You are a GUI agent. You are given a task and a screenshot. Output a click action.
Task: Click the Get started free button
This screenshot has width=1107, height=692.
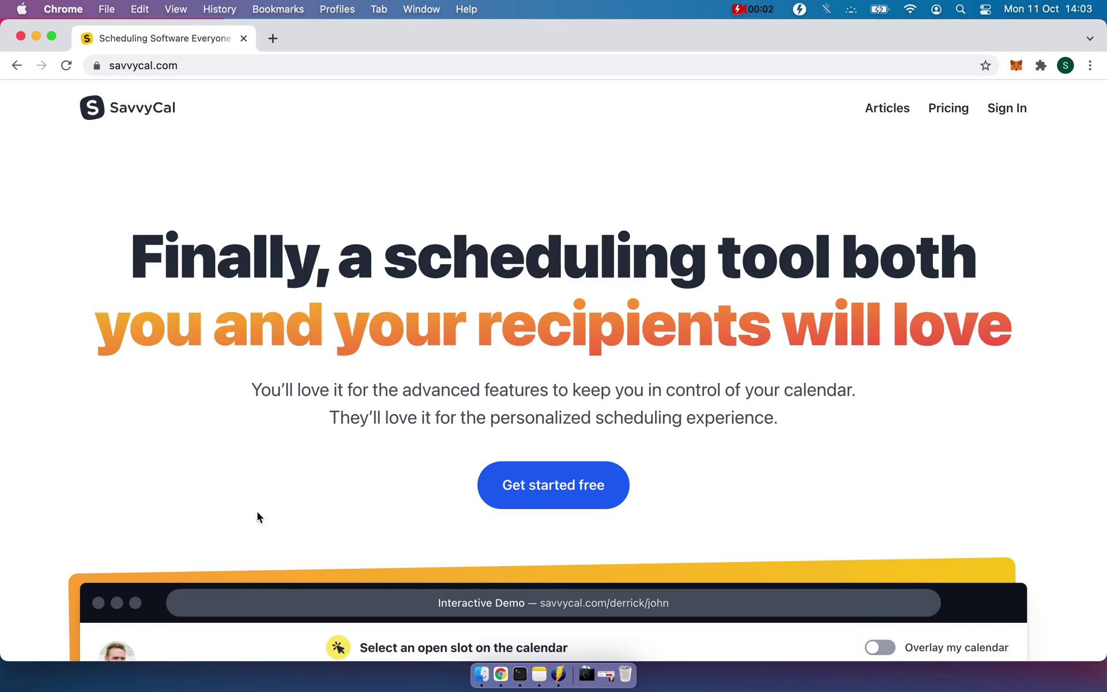(553, 485)
